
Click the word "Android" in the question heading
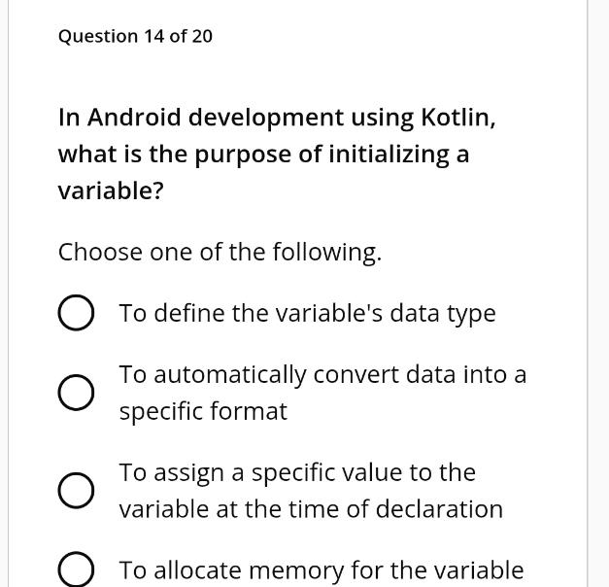click(134, 118)
